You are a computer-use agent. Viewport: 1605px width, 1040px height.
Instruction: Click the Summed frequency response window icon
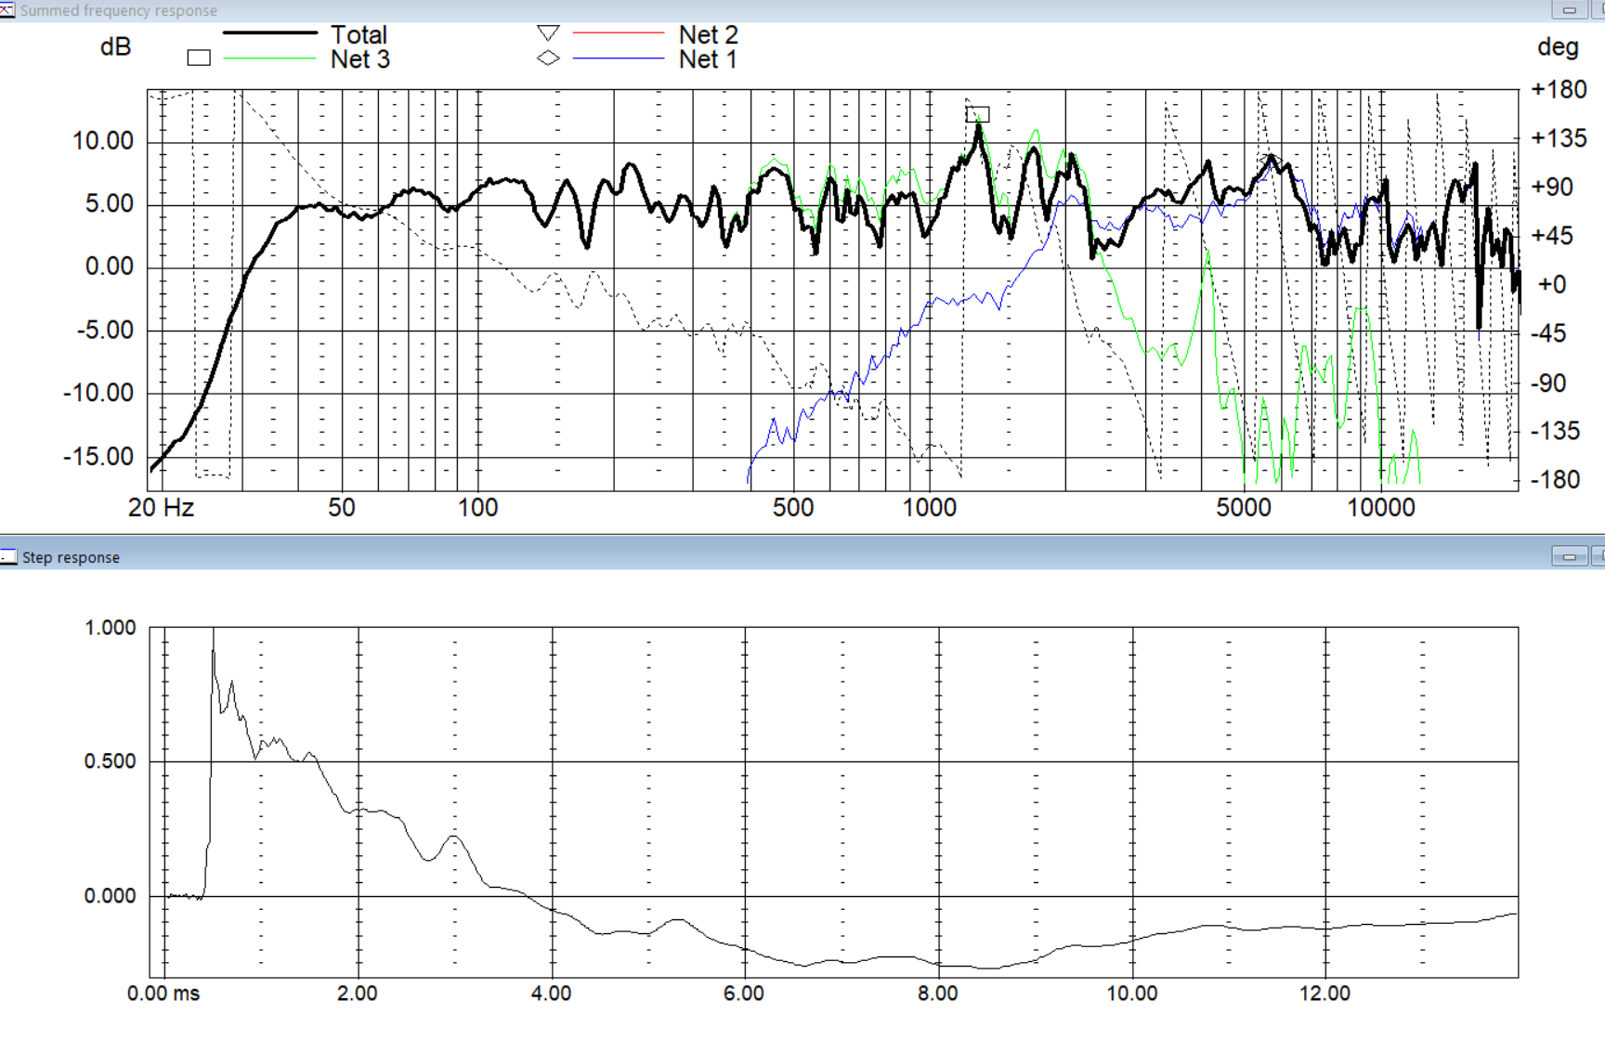(7, 10)
